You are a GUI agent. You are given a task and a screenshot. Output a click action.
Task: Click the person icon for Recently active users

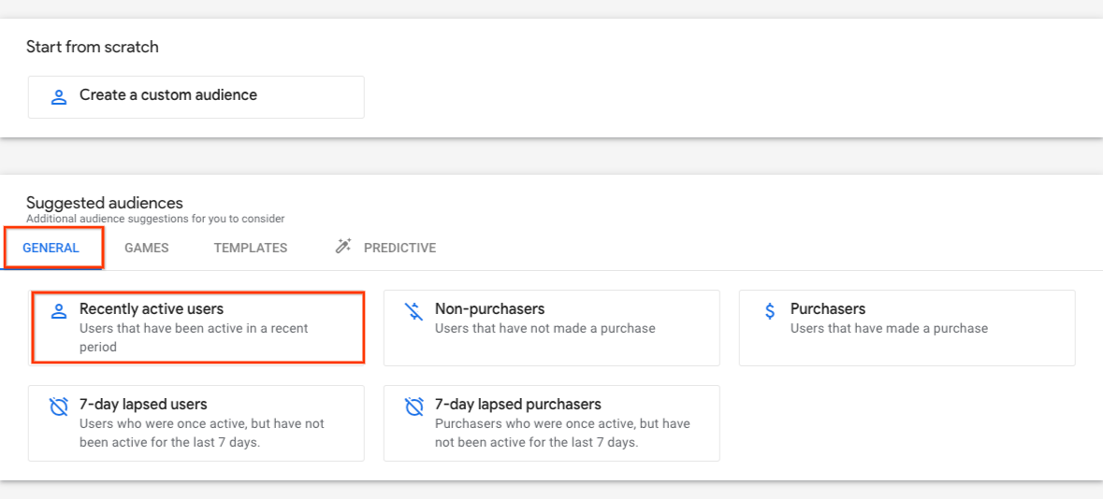coord(59,311)
